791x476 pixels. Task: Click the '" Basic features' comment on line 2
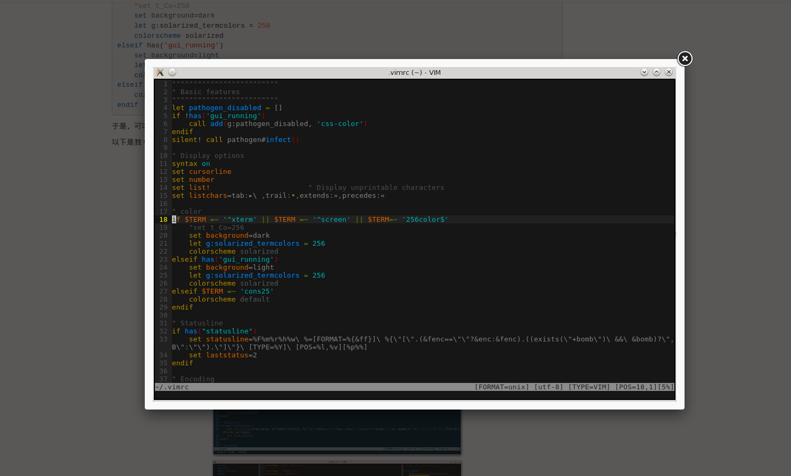click(x=206, y=92)
